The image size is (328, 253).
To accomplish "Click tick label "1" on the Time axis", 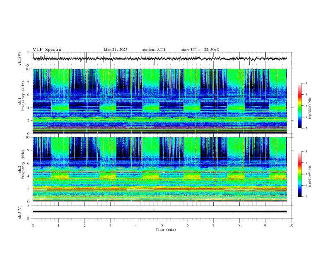I will tap(58, 225).
